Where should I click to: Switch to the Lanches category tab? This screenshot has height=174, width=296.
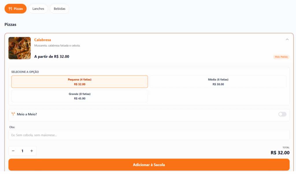[x=38, y=9]
